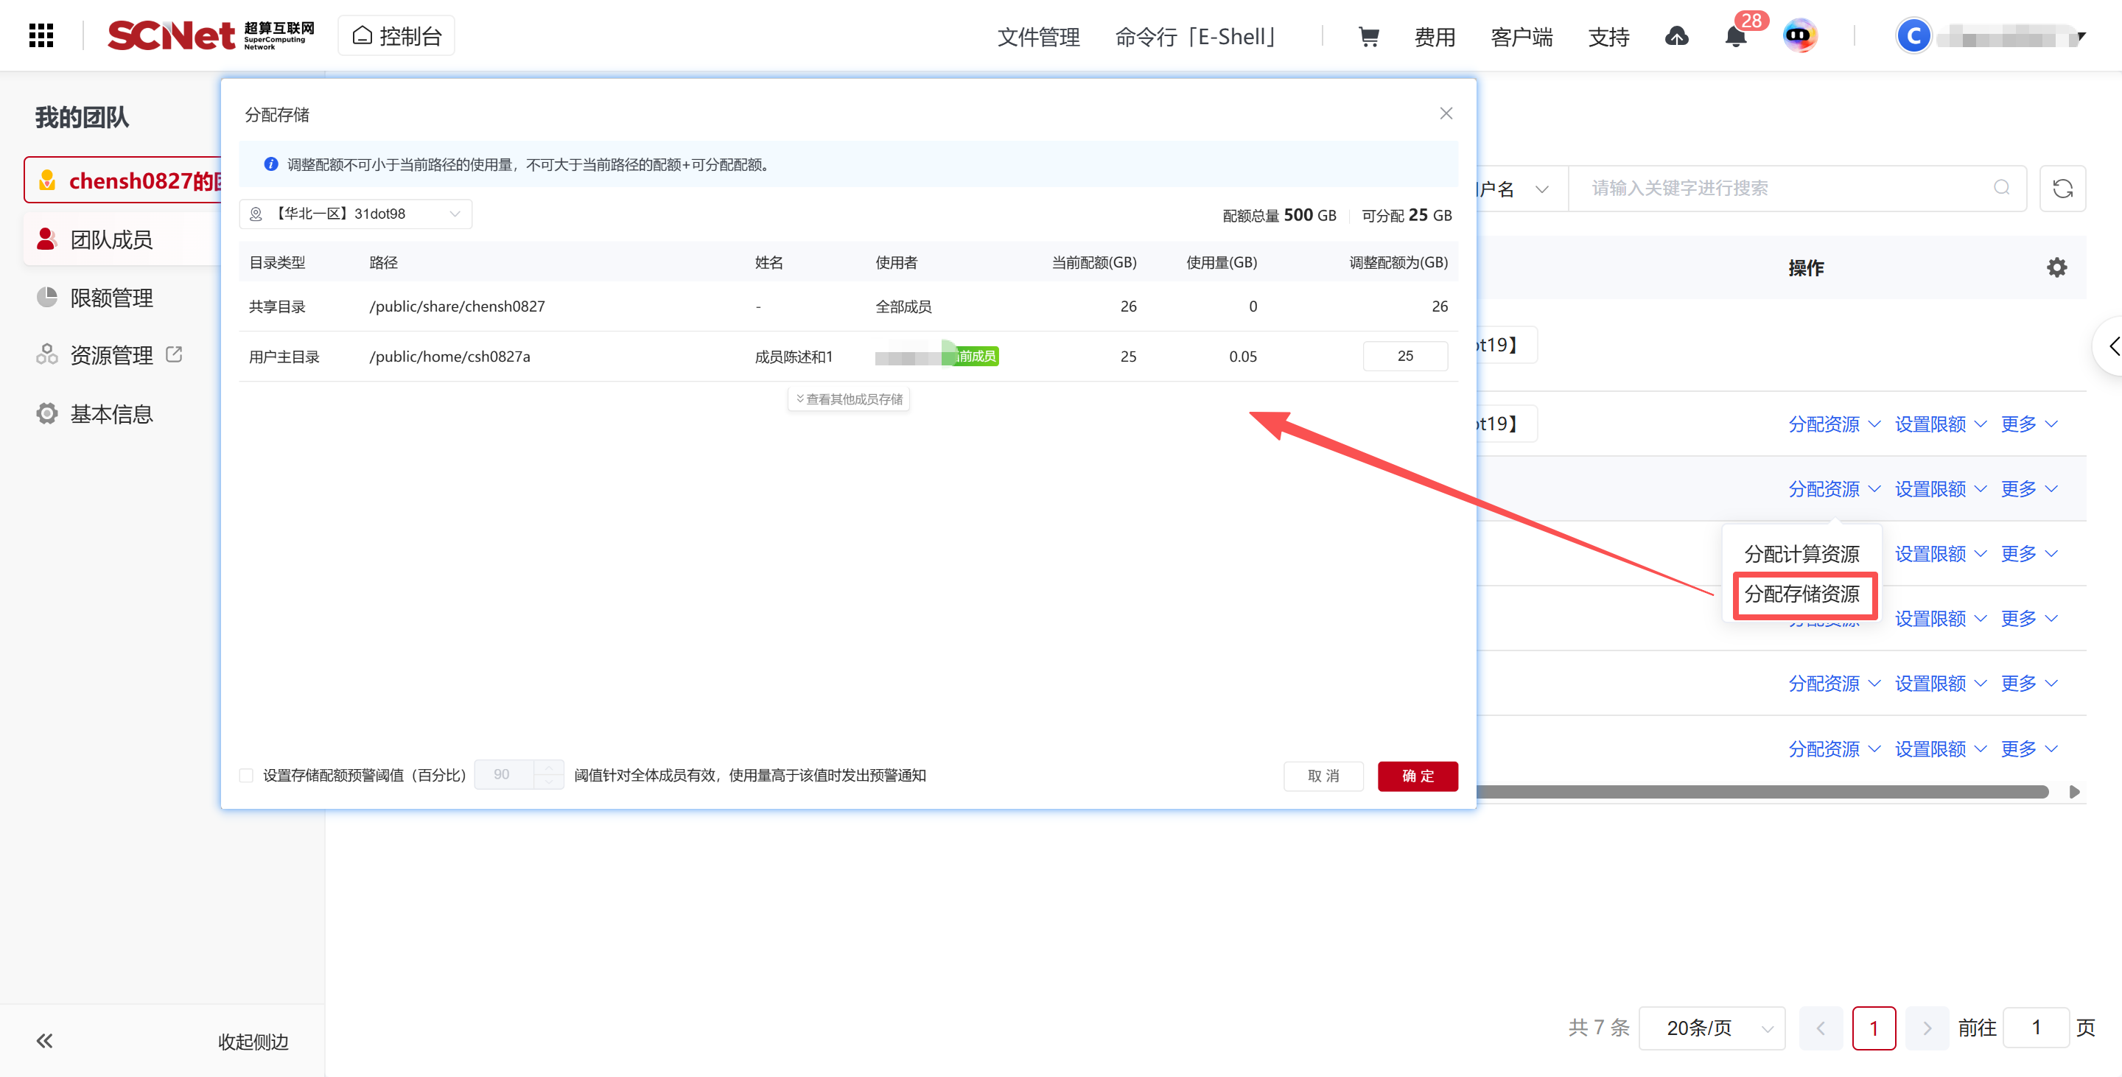Open 限额管理 in the sidebar
The width and height of the screenshot is (2122, 1077).
point(111,298)
